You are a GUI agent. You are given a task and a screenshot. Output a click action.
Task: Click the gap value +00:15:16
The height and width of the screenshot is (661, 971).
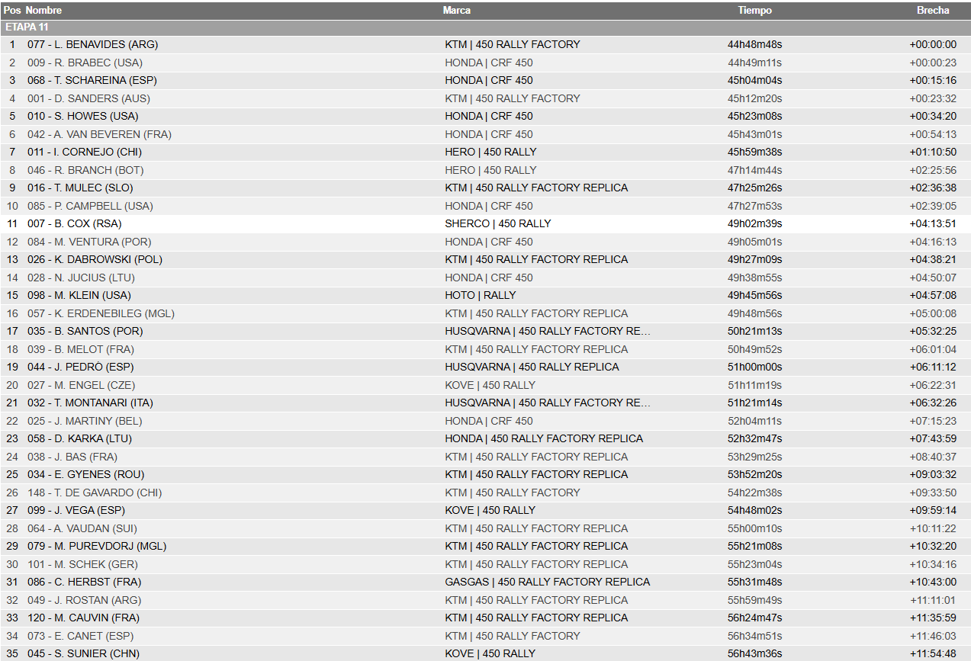[933, 80]
